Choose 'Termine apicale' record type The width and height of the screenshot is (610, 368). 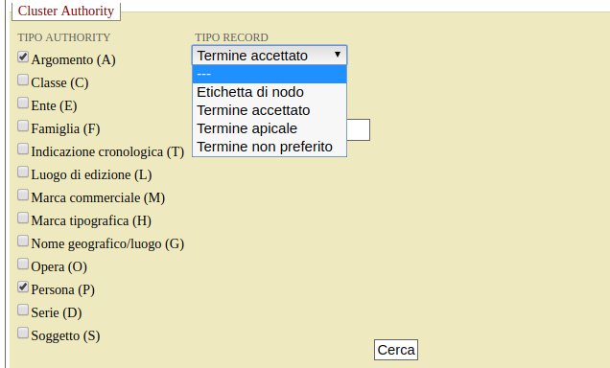tap(270, 128)
